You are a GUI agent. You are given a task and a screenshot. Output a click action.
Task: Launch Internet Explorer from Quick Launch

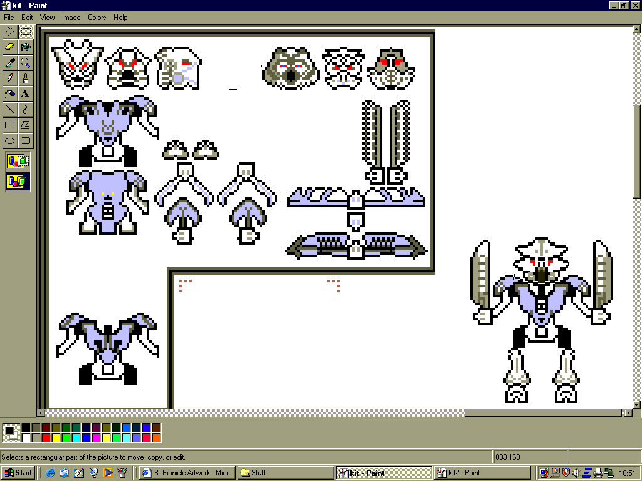[50, 473]
